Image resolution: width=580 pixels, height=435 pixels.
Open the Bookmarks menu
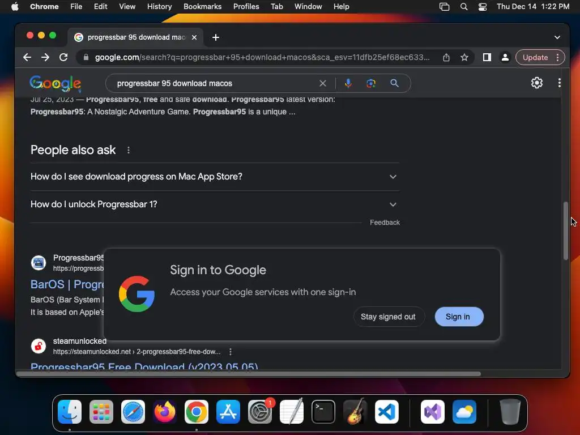(202, 7)
